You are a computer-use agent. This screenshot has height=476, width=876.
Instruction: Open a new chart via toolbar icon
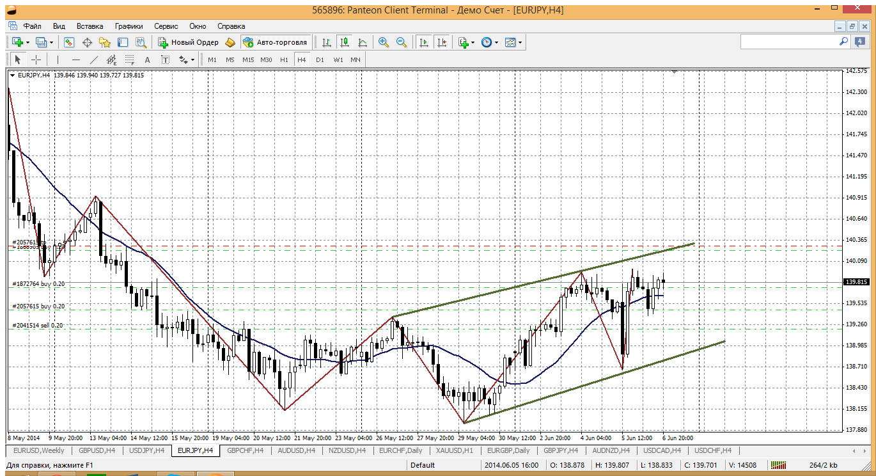17,42
